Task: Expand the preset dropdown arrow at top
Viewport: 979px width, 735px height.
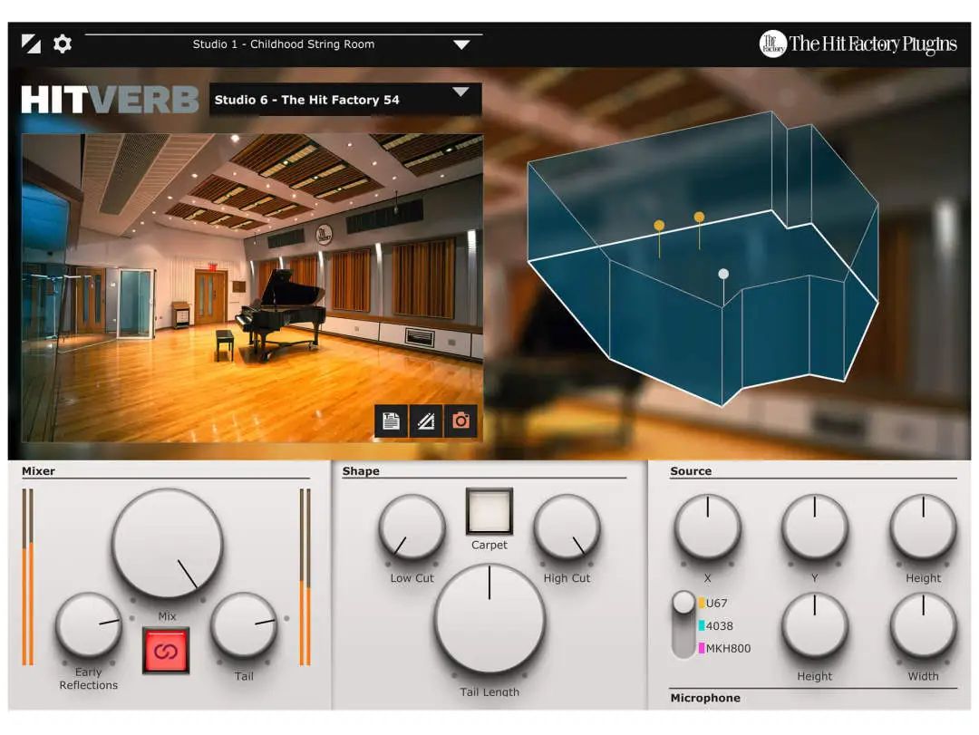Action: click(x=461, y=44)
